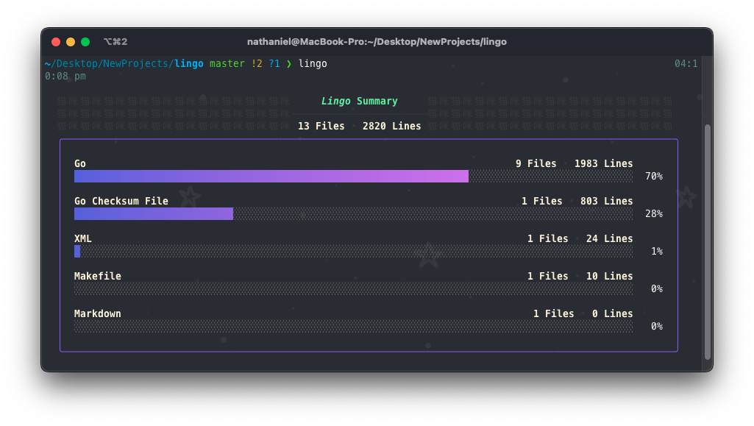Click the '0%' percentage for Markdown
This screenshot has height=426, width=754.
pyautogui.click(x=657, y=326)
